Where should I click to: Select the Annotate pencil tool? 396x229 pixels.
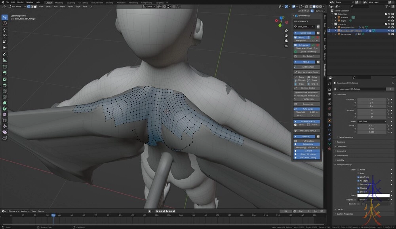[x=5, y=54]
